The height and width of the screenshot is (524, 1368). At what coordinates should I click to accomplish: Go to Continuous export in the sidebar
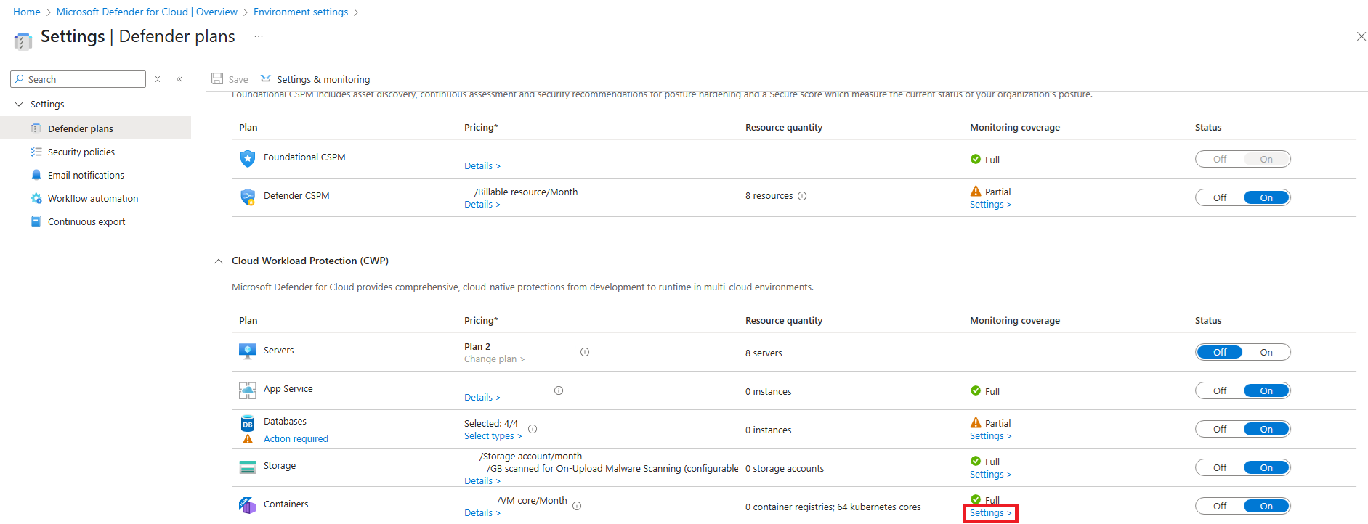coord(86,222)
